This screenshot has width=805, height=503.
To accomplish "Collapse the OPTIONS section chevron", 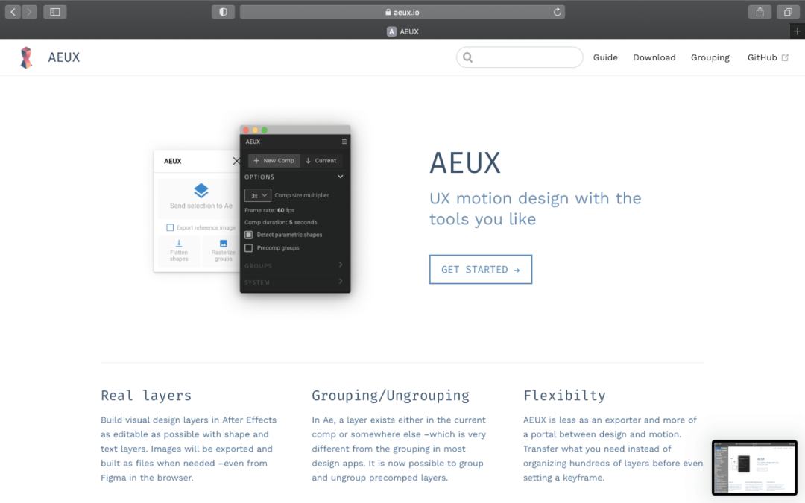I will pos(341,177).
